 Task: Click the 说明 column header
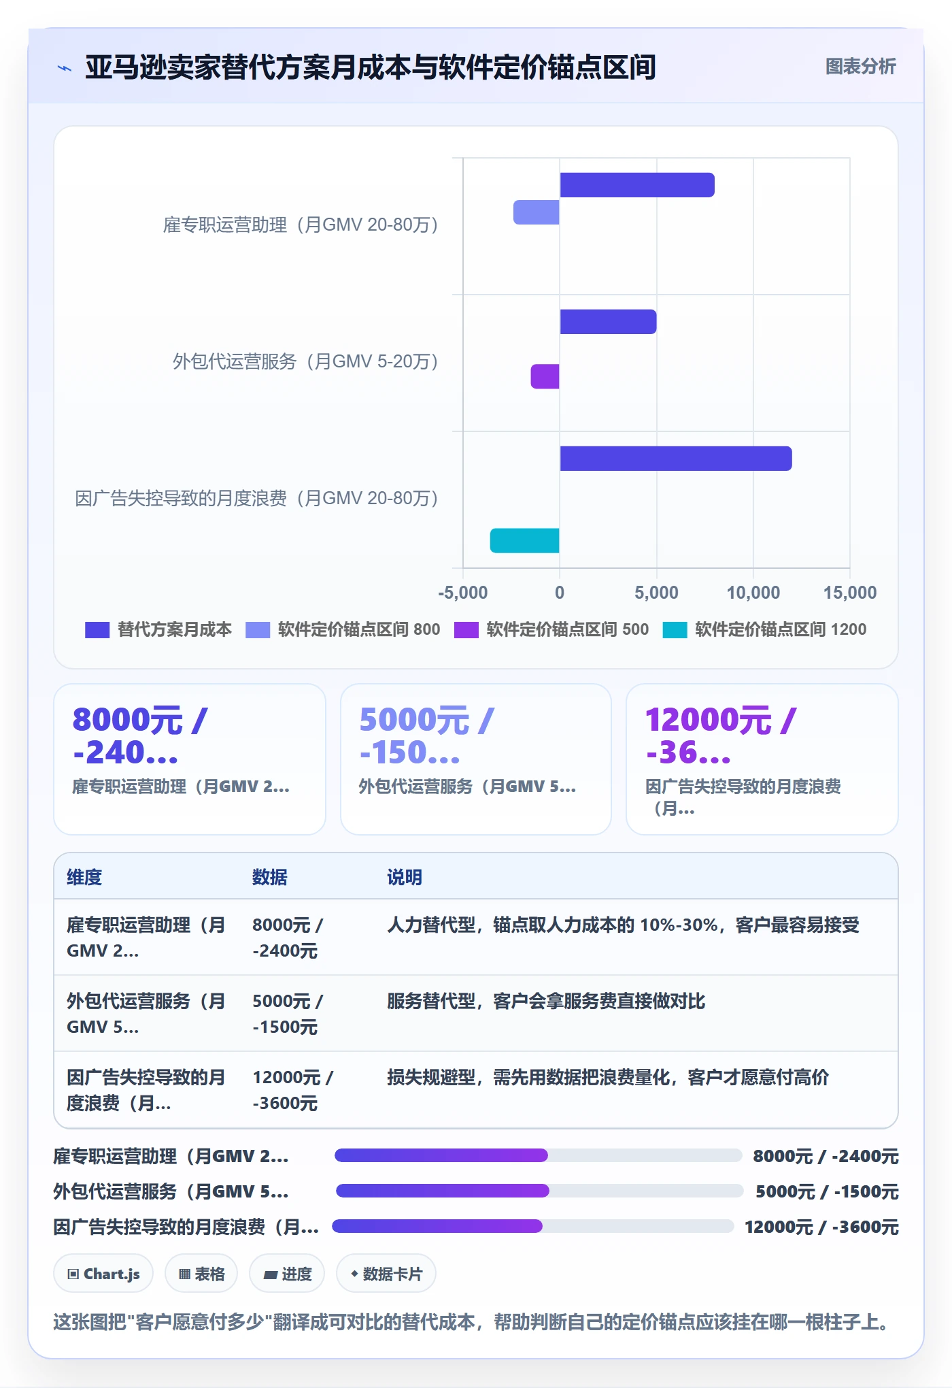coord(405,877)
